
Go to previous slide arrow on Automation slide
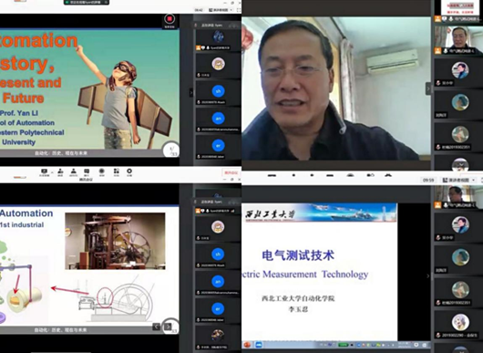(x=157, y=327)
